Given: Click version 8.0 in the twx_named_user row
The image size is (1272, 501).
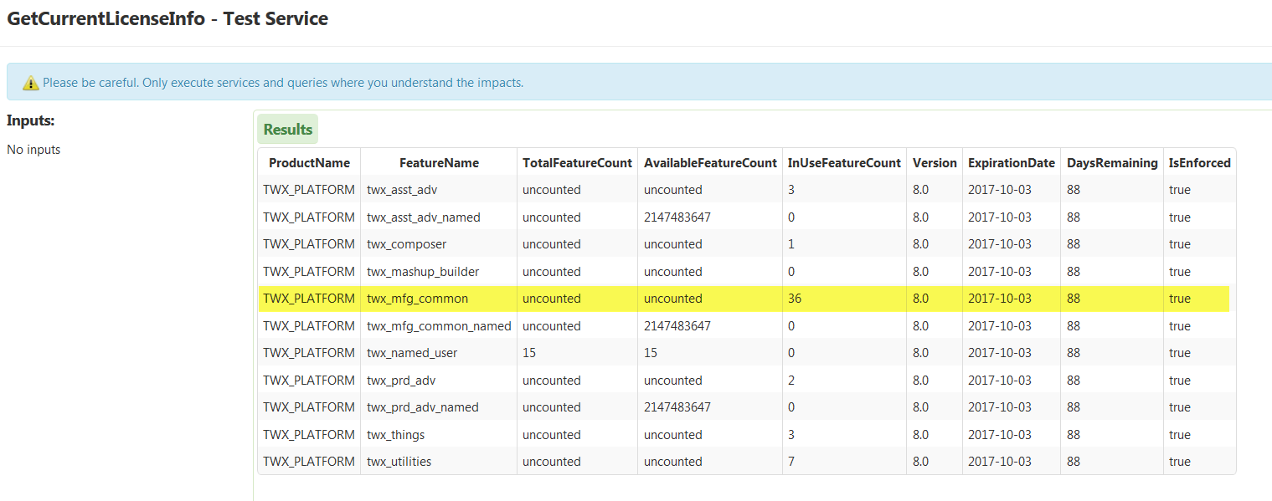Looking at the screenshot, I should [920, 353].
